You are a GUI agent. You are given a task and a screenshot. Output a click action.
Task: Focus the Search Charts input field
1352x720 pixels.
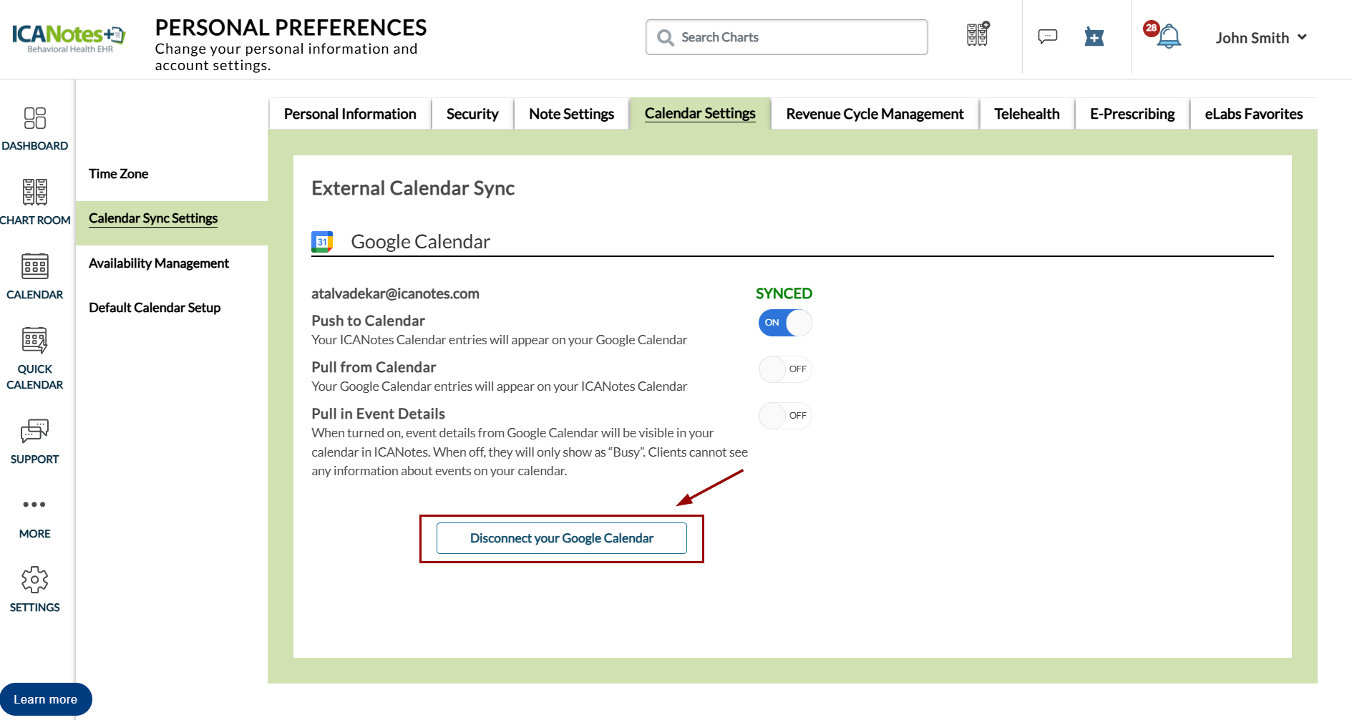pos(787,37)
